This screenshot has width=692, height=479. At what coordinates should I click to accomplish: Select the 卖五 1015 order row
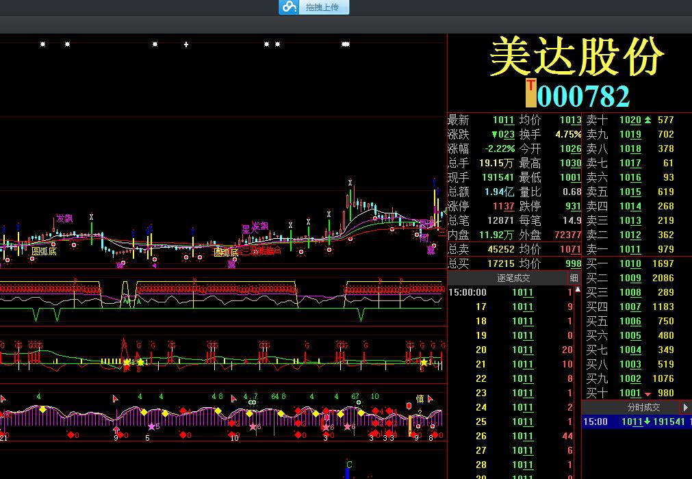pos(630,192)
